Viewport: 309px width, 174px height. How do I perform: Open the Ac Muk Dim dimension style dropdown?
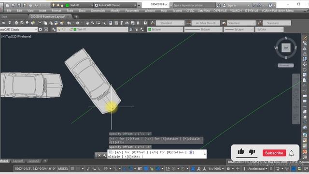point(206,23)
